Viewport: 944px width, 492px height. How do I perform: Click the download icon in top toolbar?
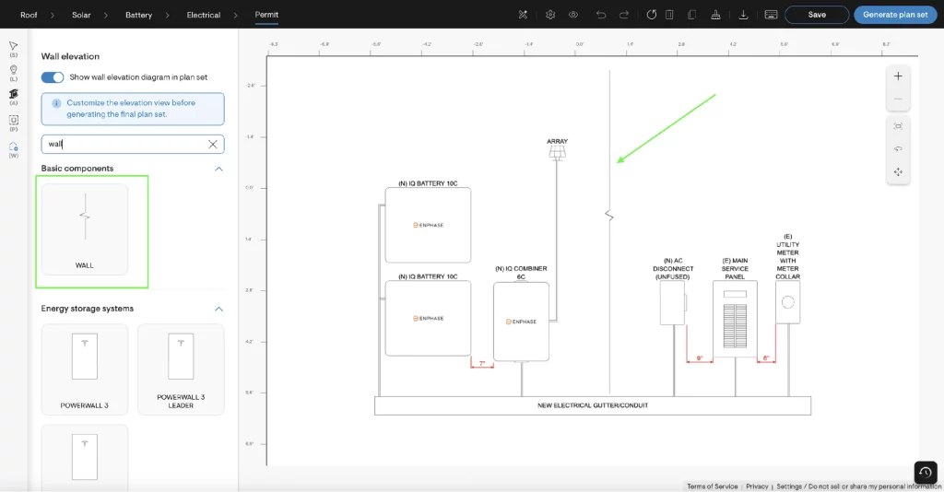[742, 15]
